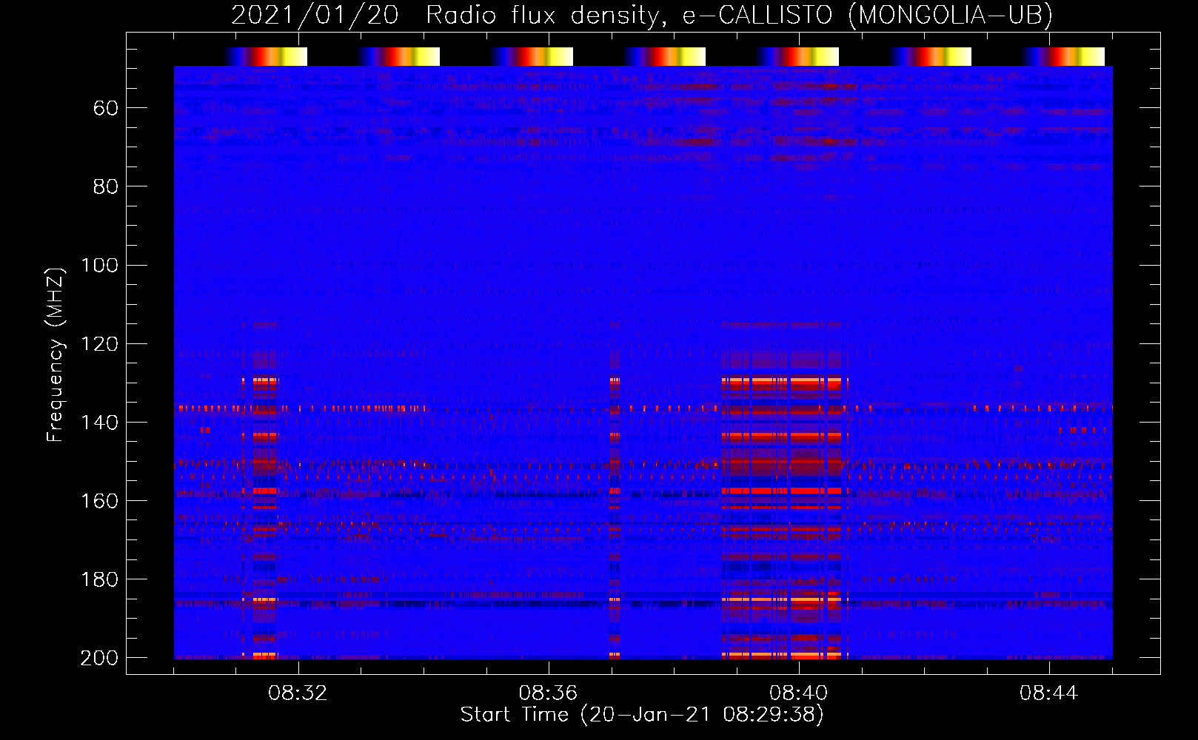Pick the leftmost color scale bar above spectrogram
The image size is (1198, 740).
pyautogui.click(x=266, y=56)
